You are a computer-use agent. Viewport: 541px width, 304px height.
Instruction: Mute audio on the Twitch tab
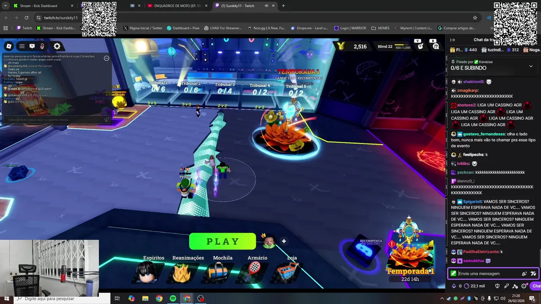click(266, 6)
